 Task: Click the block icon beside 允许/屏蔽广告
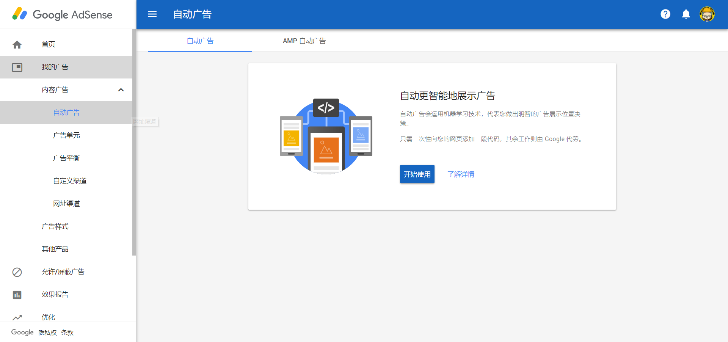[17, 272]
